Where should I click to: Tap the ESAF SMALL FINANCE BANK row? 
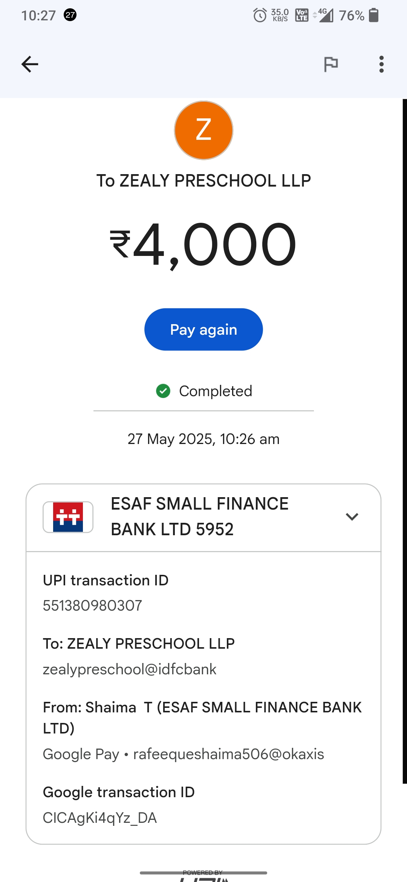200,517
